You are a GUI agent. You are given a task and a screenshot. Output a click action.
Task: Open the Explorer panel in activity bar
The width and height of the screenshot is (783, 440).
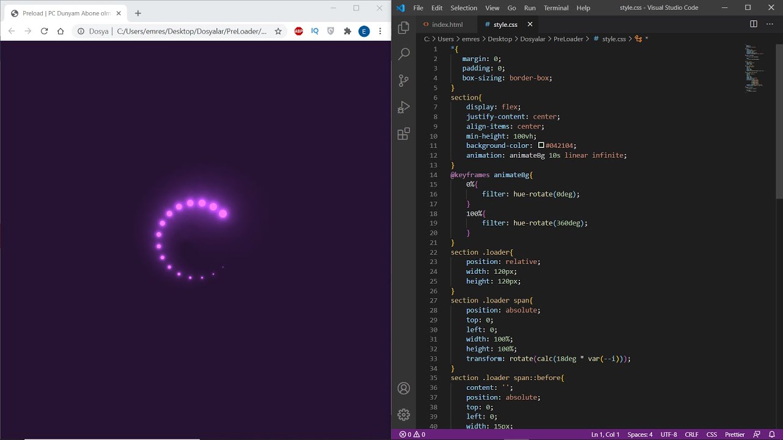[x=404, y=28]
